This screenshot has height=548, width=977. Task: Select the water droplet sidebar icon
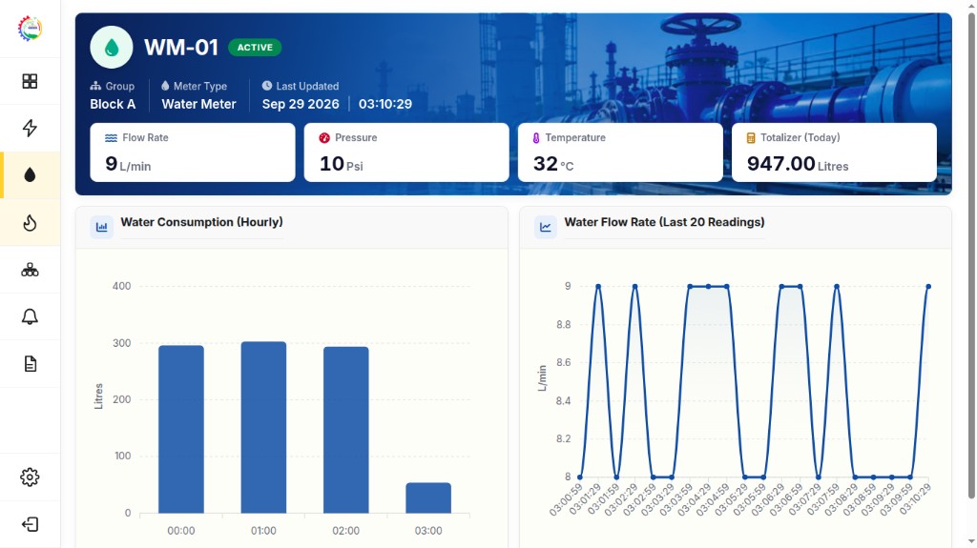tap(30, 175)
